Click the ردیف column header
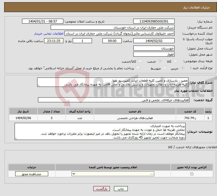The image size is (217, 196). click(208, 111)
